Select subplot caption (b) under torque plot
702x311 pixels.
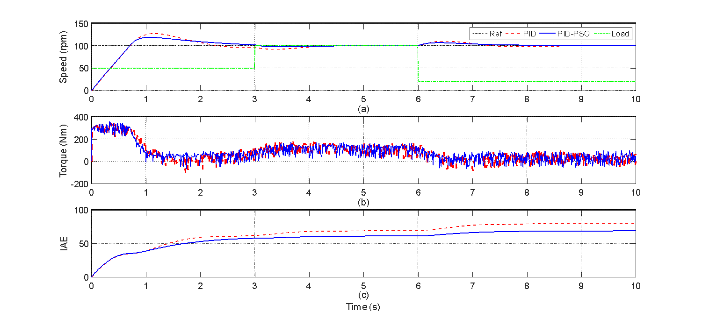coord(363,202)
